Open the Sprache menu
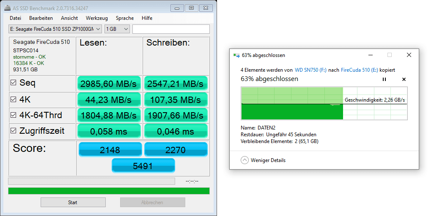The image size is (434, 216). click(125, 18)
